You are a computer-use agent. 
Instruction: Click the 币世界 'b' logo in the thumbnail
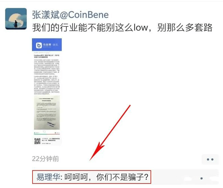39,45
